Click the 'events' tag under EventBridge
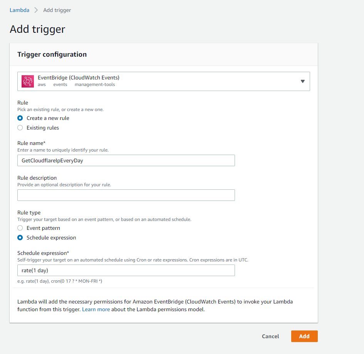Viewport: 364px width, 354px height. [60, 84]
